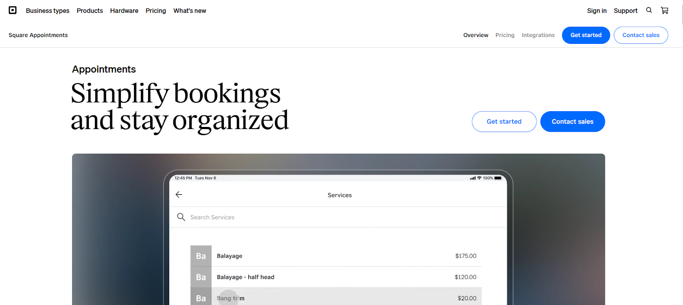Click the Services screen title
The width and height of the screenshot is (683, 305).
(x=340, y=195)
